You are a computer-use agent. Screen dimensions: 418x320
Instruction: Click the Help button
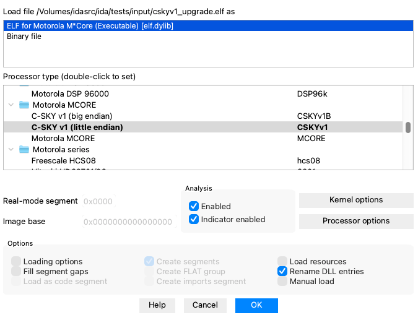tap(157, 305)
